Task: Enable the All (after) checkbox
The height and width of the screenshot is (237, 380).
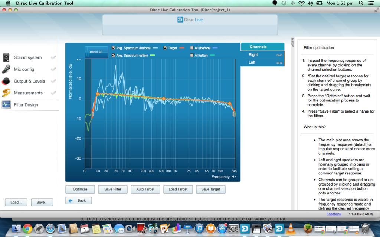Action: pos(192,55)
